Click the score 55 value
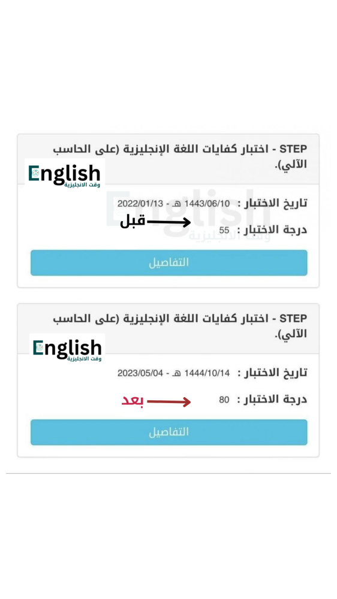Viewport: 337px width, 599px height. point(224,231)
